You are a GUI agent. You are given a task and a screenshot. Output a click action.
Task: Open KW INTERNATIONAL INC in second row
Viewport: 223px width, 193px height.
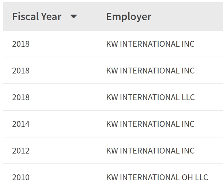(x=150, y=71)
